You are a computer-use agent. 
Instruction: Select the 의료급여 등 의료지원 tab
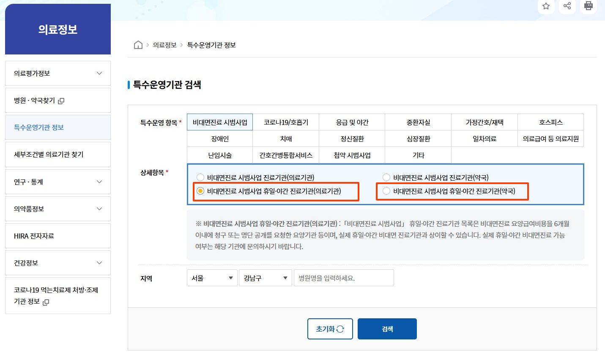coord(551,138)
